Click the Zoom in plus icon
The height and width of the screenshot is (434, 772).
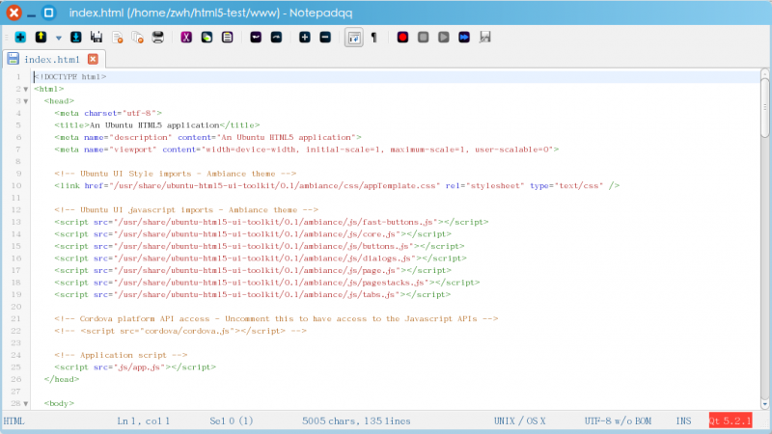pos(304,37)
